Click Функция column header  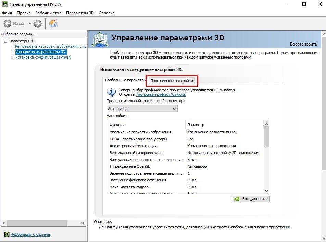146,125
